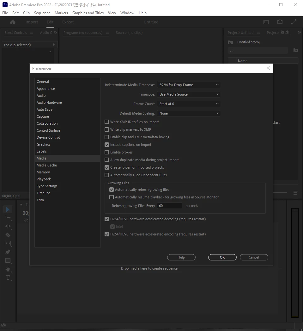The width and height of the screenshot is (303, 331).
Task: Enable Write XMP ID to files on import
Action: pos(107,122)
